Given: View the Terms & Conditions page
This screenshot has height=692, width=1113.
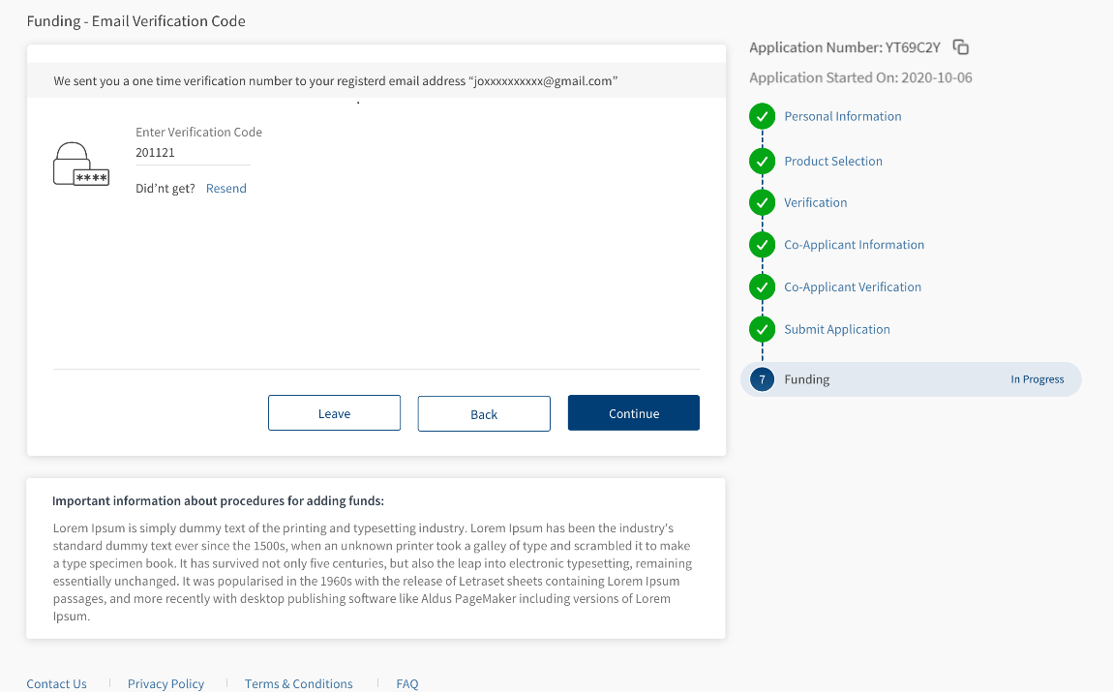Looking at the screenshot, I should pyautogui.click(x=298, y=683).
